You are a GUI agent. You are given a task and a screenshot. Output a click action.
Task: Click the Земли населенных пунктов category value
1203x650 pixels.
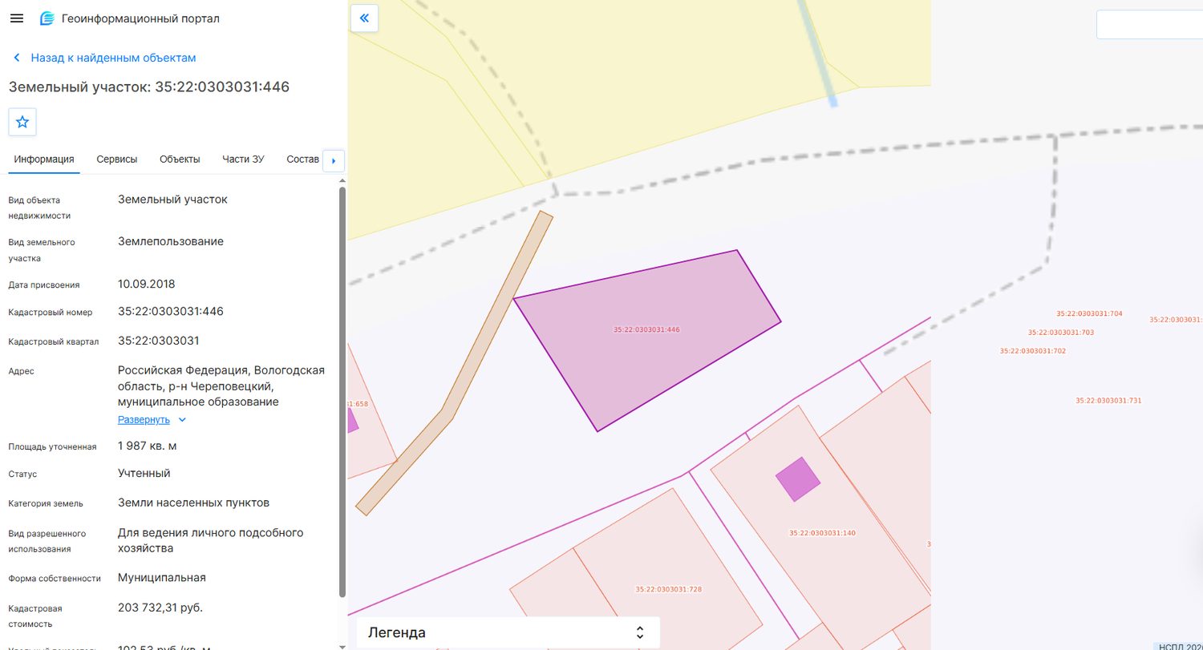point(193,503)
